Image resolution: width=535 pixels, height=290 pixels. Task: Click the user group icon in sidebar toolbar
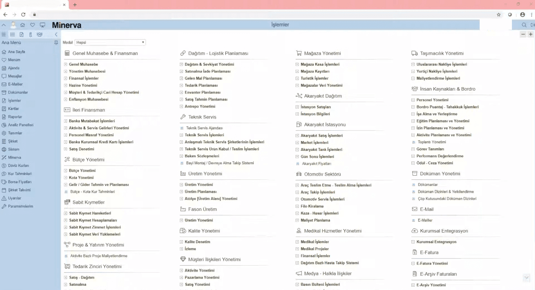(x=39, y=35)
